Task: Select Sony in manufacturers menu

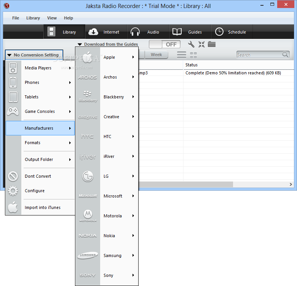Action: [107, 275]
